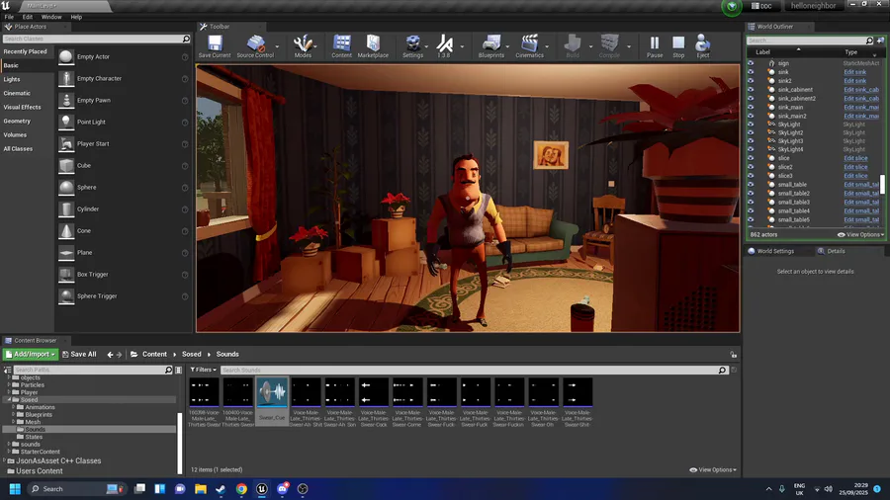This screenshot has width=890, height=500.
Task: Select the Player Start actor icon
Action: (x=66, y=144)
